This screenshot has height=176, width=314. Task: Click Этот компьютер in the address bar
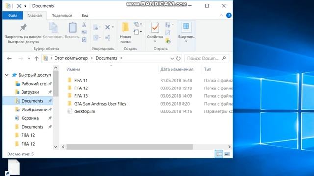click(71, 58)
